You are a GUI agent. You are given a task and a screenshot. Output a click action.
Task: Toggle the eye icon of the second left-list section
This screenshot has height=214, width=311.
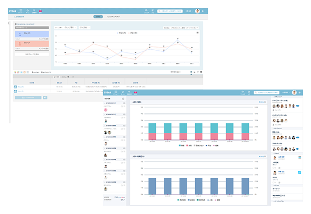point(124,115)
